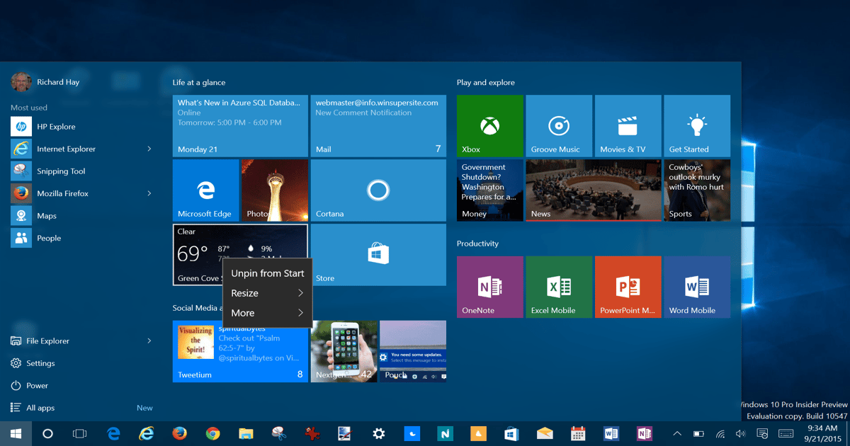Start Cortana from its tile

pyautogui.click(x=378, y=190)
